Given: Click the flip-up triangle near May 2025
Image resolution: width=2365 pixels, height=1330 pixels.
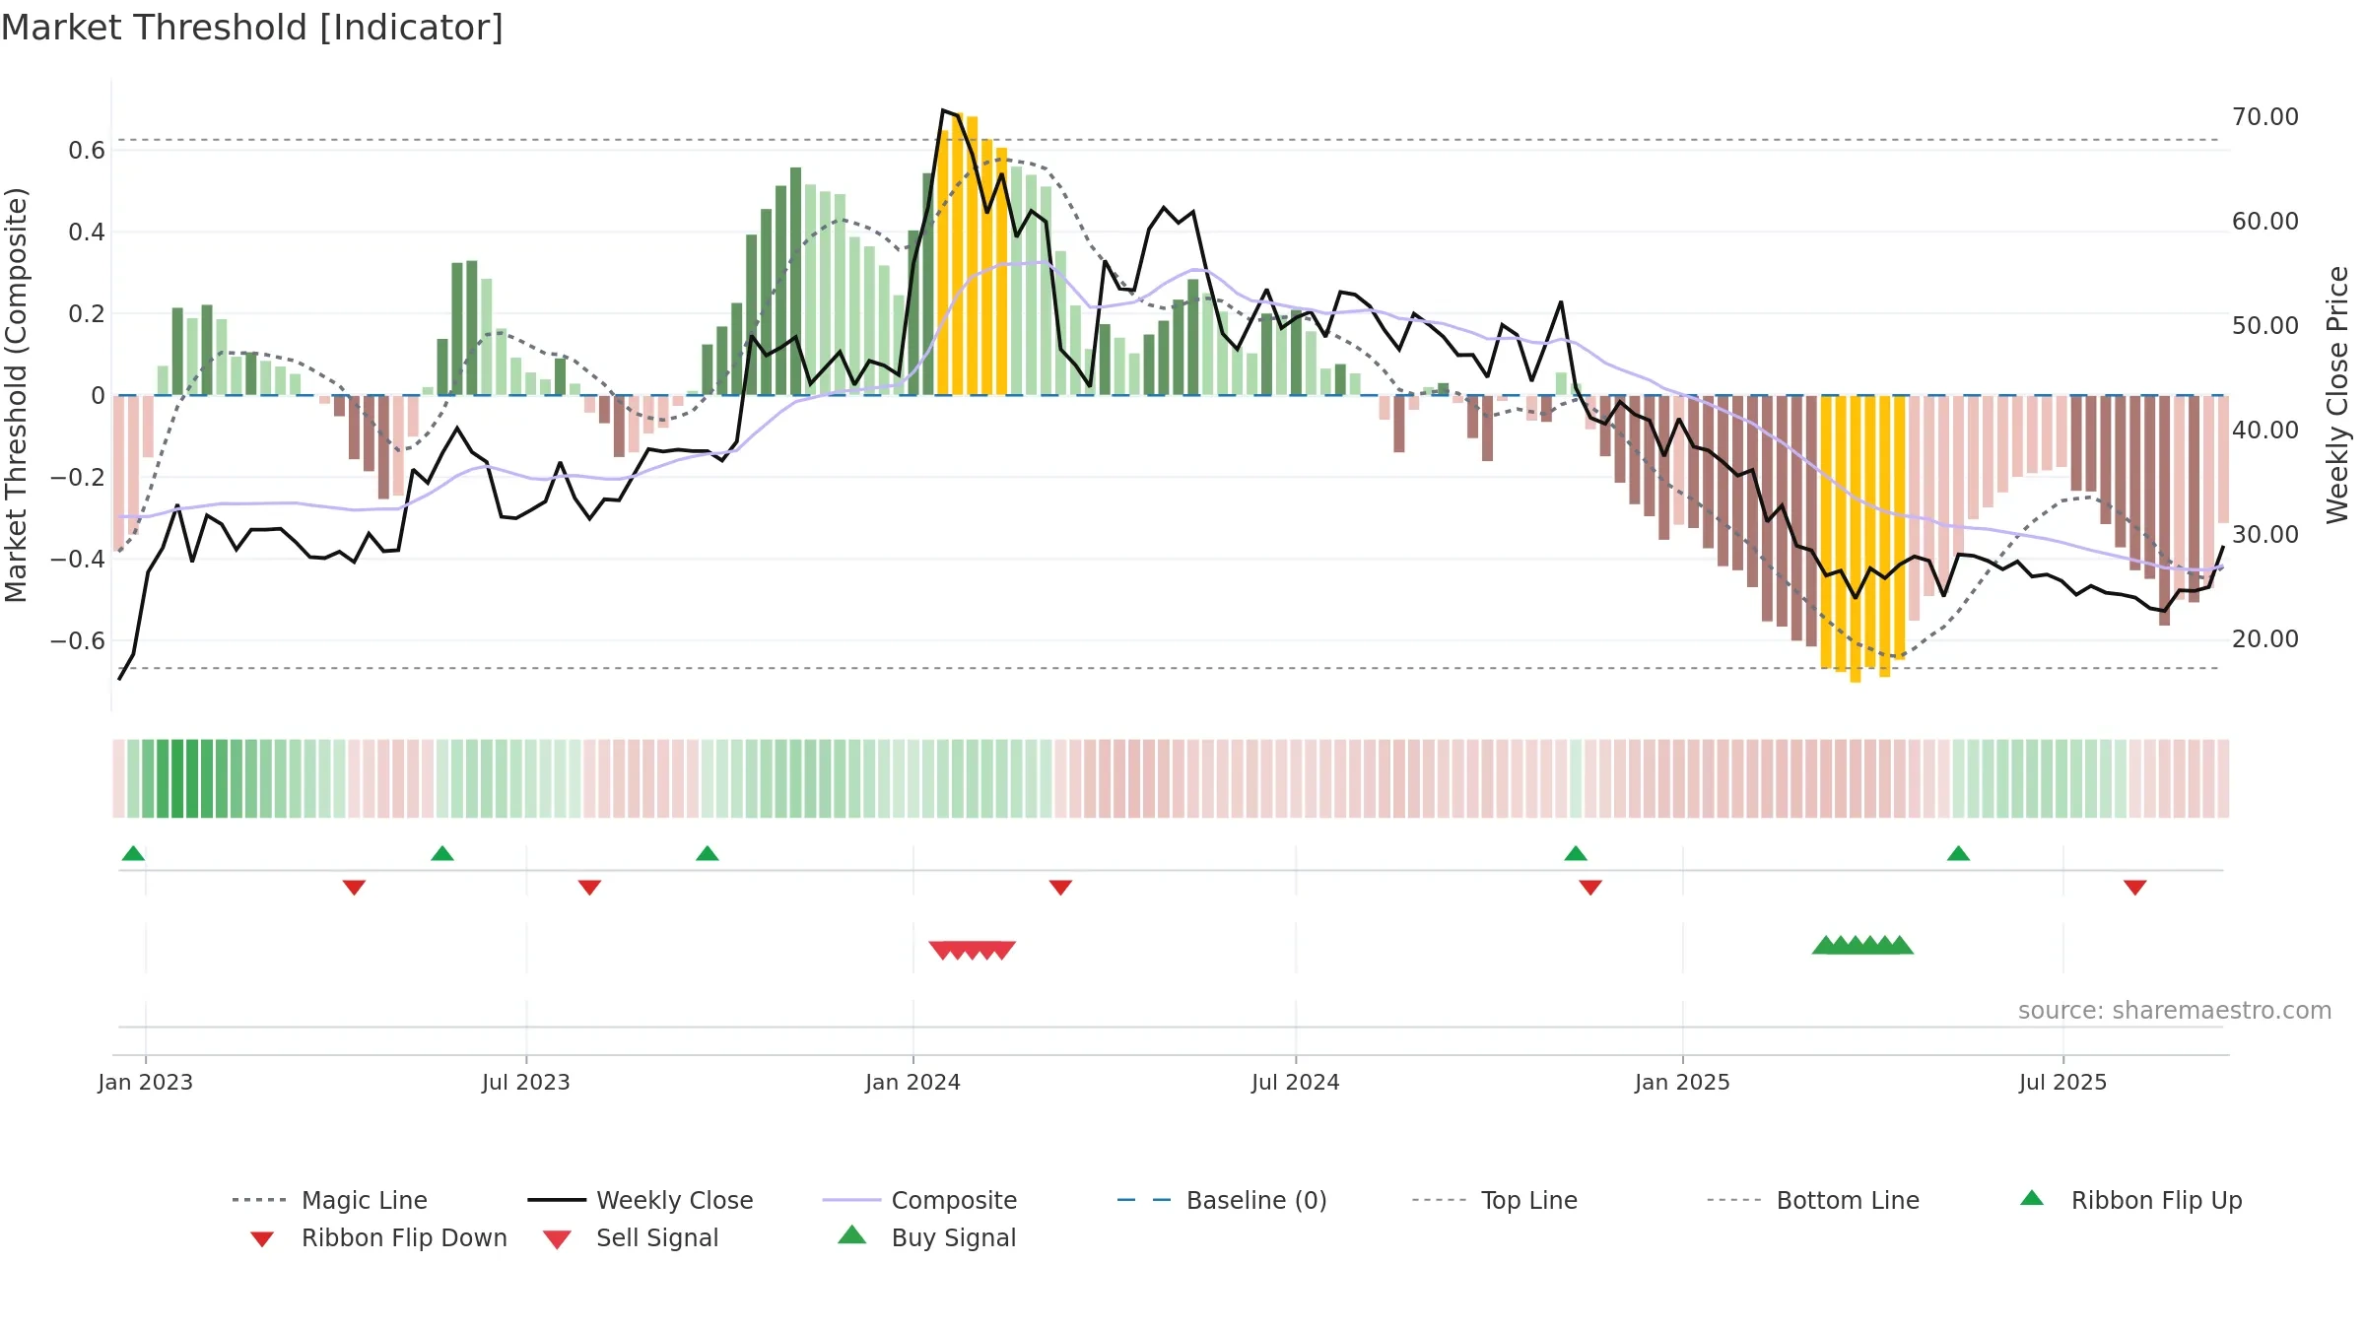Looking at the screenshot, I should pyautogui.click(x=1958, y=853).
